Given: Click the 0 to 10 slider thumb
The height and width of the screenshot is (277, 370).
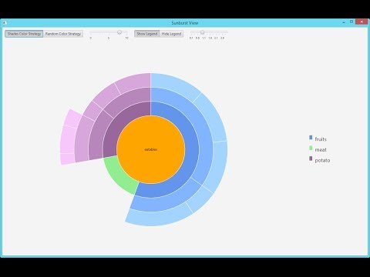Looking at the screenshot, I should point(119,32).
